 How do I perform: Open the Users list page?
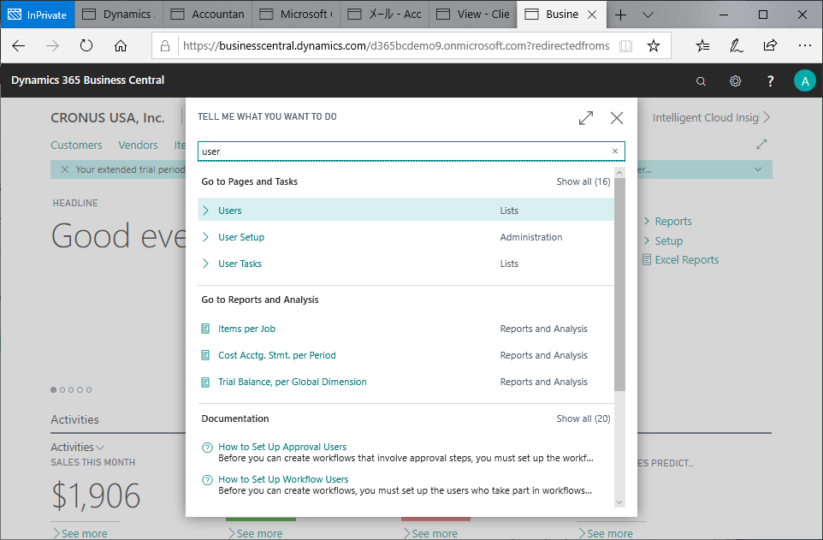[x=230, y=211]
